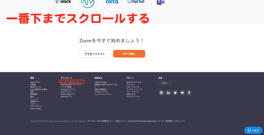The height and width of the screenshot is (135, 264).
Task: Open the 広告について link
Action: coord(121,121)
